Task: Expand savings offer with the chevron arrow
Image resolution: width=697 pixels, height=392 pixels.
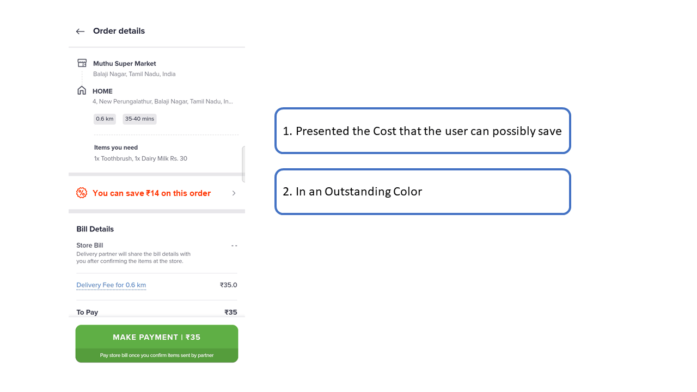Action: tap(234, 193)
